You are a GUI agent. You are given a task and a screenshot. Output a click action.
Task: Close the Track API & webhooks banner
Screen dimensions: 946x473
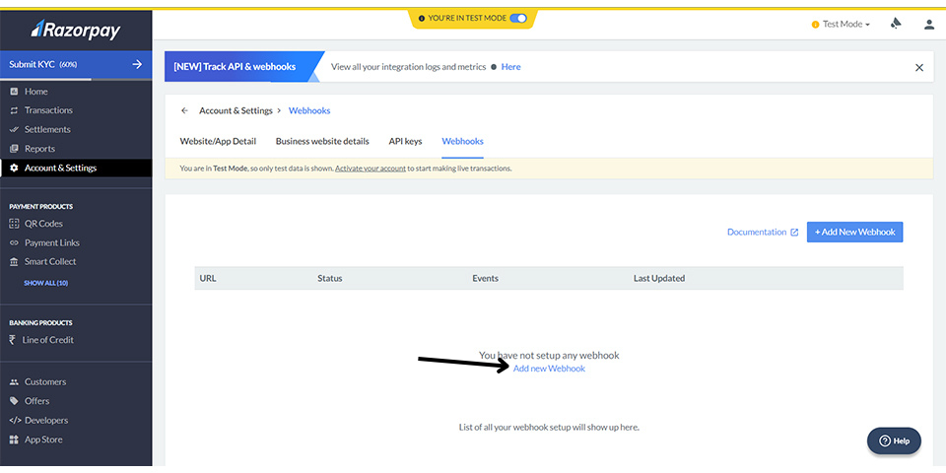[918, 67]
